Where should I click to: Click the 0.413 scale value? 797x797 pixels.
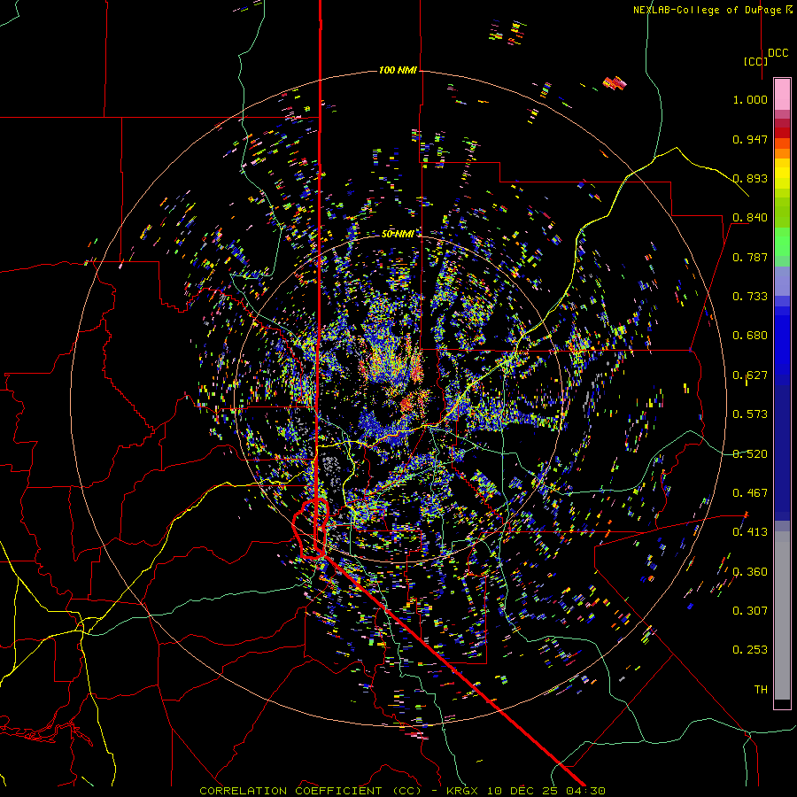pyautogui.click(x=750, y=532)
